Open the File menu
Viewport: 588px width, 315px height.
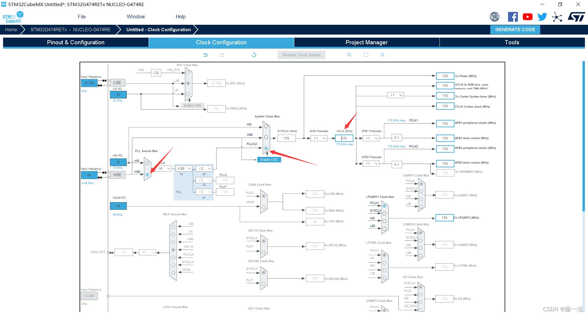[x=82, y=17]
